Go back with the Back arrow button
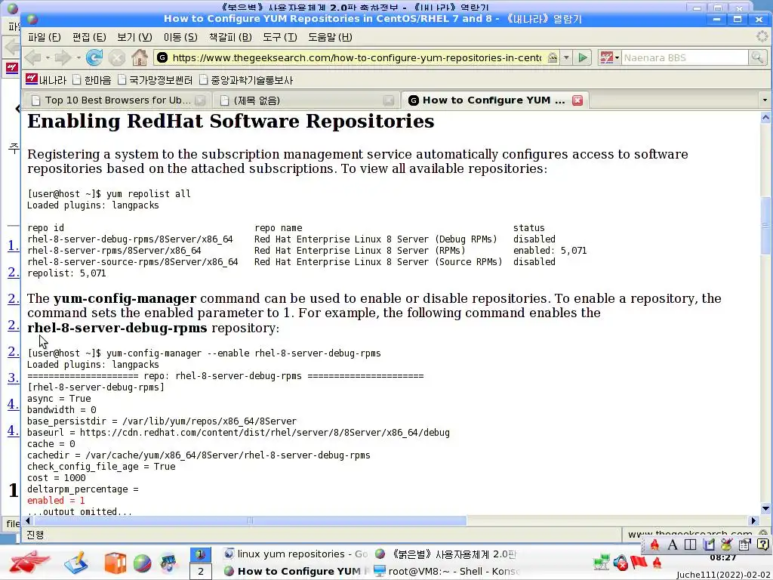Image resolution: width=773 pixels, height=580 pixels. click(32, 57)
